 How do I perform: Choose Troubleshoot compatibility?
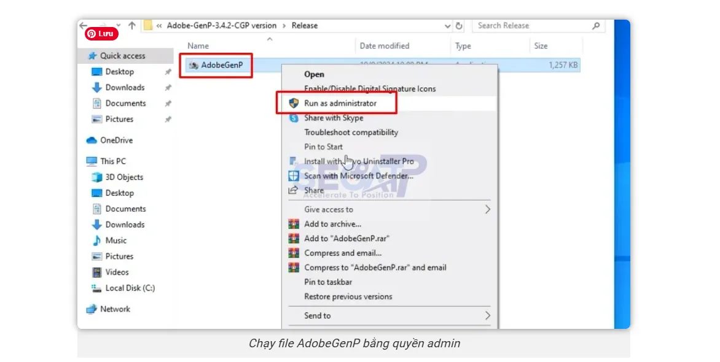click(x=351, y=133)
